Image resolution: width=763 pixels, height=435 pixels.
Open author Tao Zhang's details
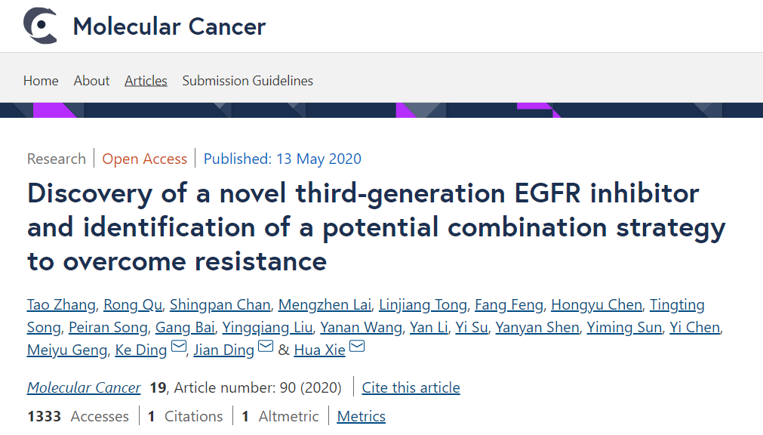(61, 305)
